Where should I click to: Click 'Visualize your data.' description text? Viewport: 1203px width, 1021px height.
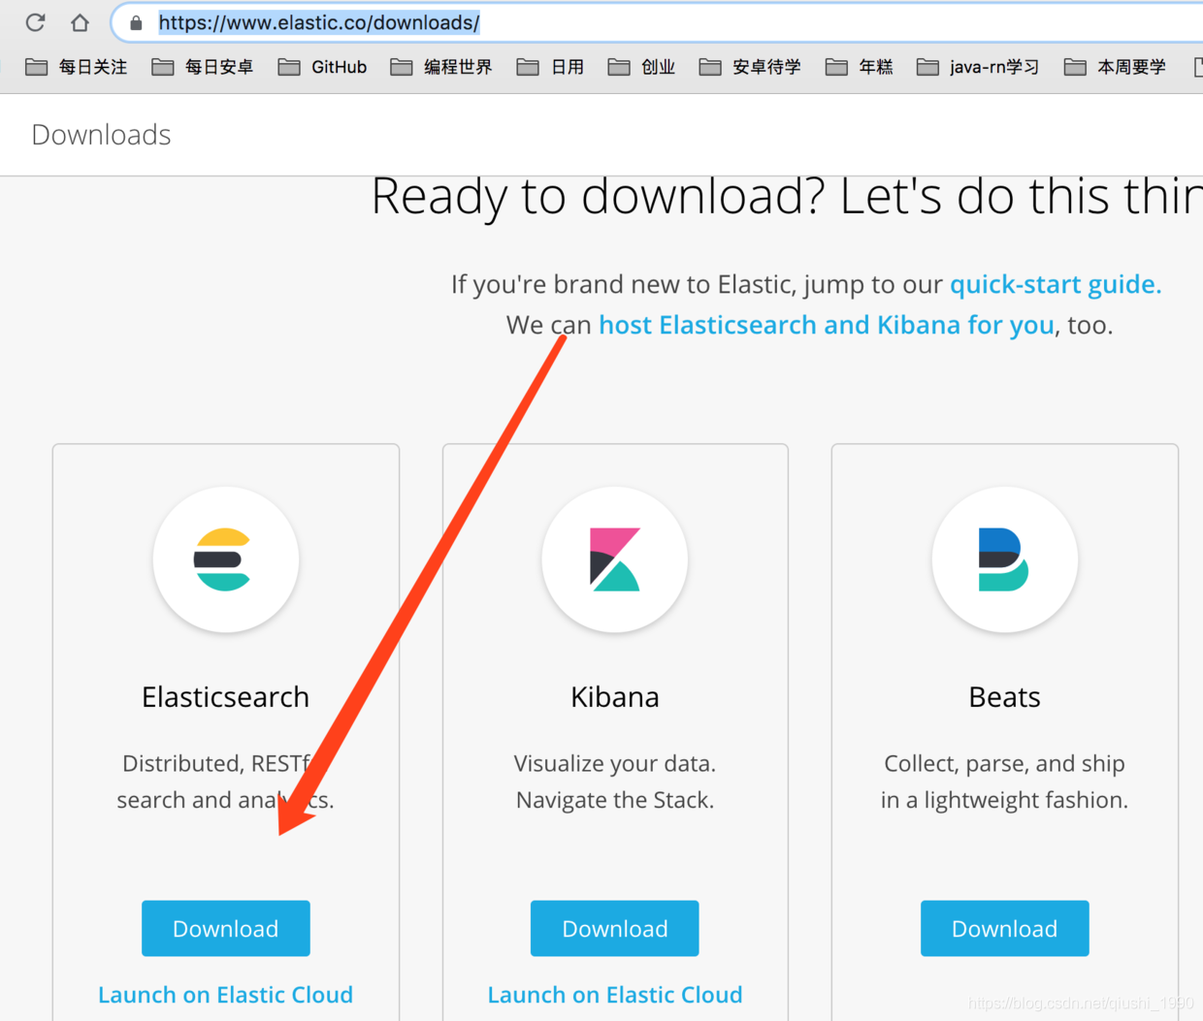615,764
